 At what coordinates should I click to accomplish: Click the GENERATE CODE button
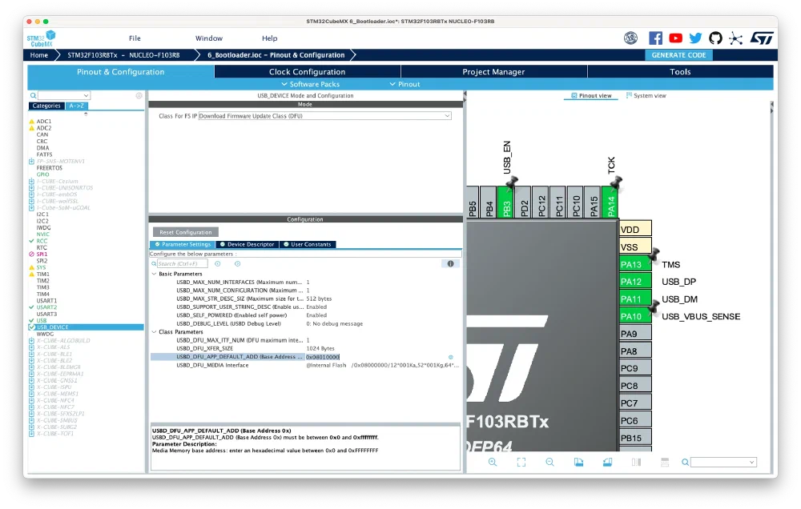click(678, 55)
